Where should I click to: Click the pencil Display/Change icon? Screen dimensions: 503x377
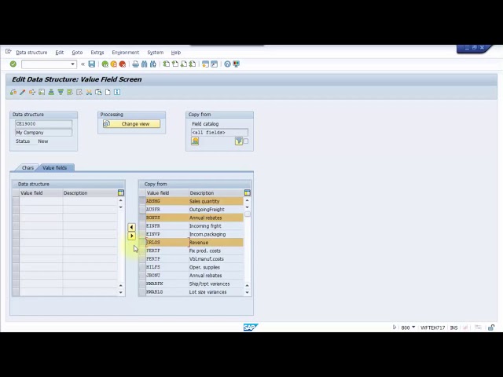23,93
